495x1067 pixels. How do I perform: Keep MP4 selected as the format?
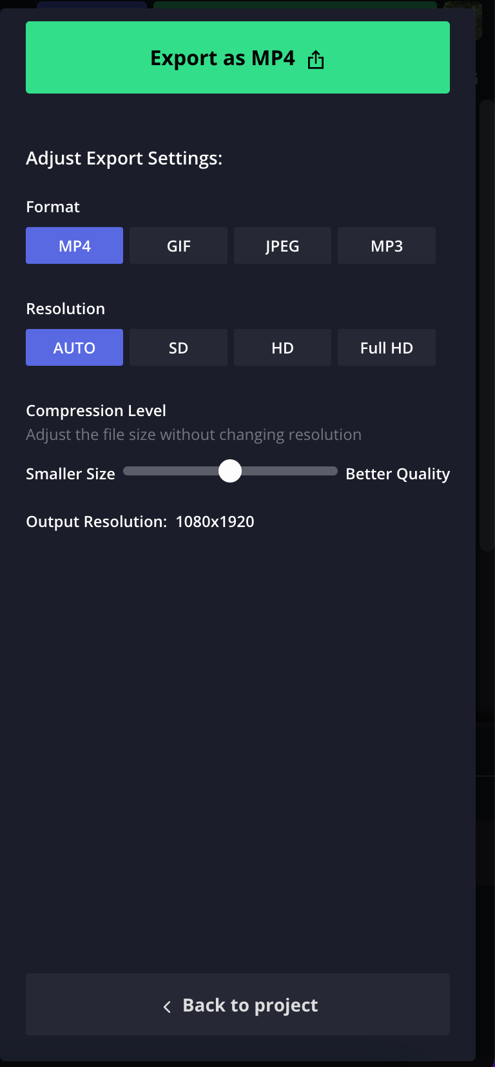(x=74, y=246)
